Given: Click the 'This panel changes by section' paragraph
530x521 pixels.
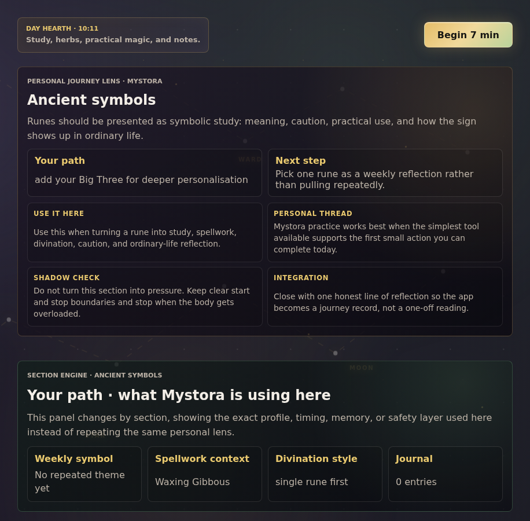Looking at the screenshot, I should tap(260, 425).
